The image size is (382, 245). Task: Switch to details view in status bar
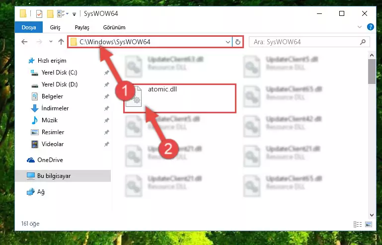pos(357,224)
